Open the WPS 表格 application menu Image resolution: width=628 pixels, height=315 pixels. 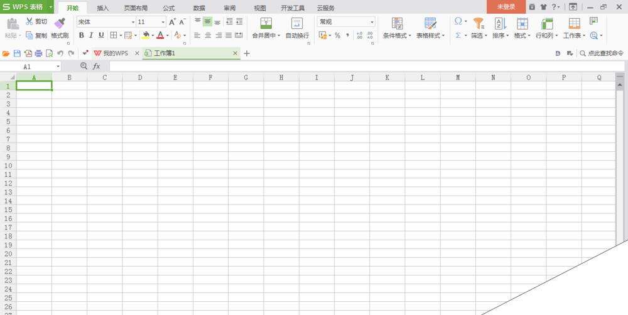[x=27, y=7]
